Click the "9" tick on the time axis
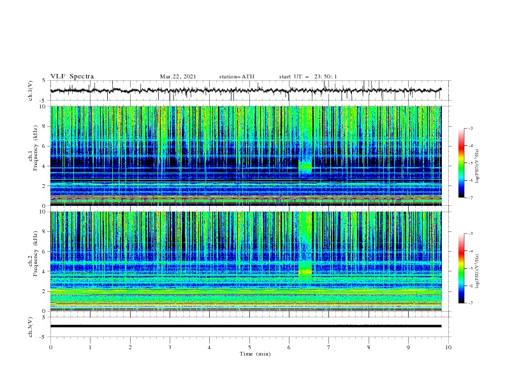The image size is (505, 390). (408, 347)
